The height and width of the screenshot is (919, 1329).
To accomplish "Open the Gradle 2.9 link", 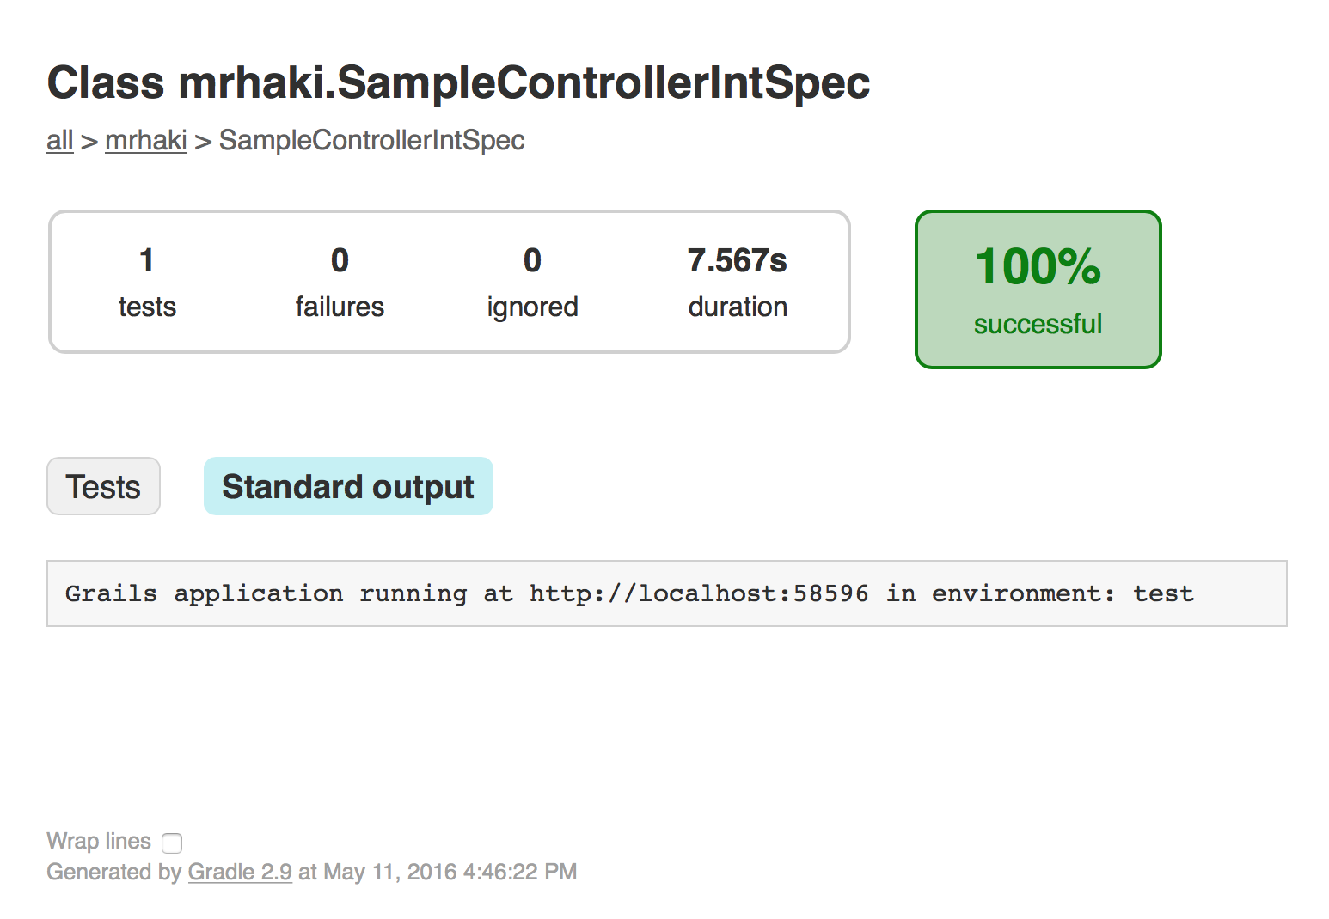I will [x=240, y=872].
